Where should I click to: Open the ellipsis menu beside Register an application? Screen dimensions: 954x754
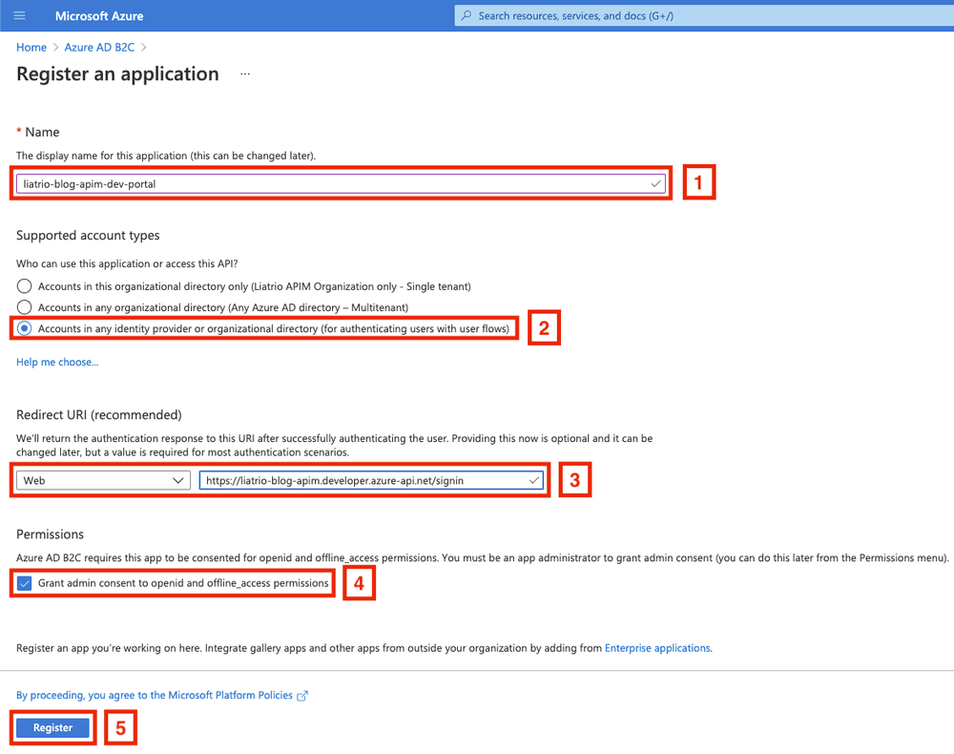pyautogui.click(x=244, y=74)
